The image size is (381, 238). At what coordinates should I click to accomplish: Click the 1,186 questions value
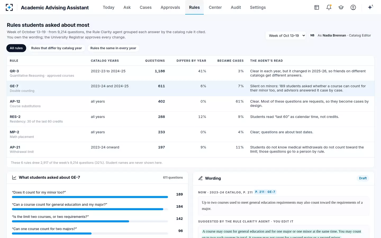click(x=160, y=71)
